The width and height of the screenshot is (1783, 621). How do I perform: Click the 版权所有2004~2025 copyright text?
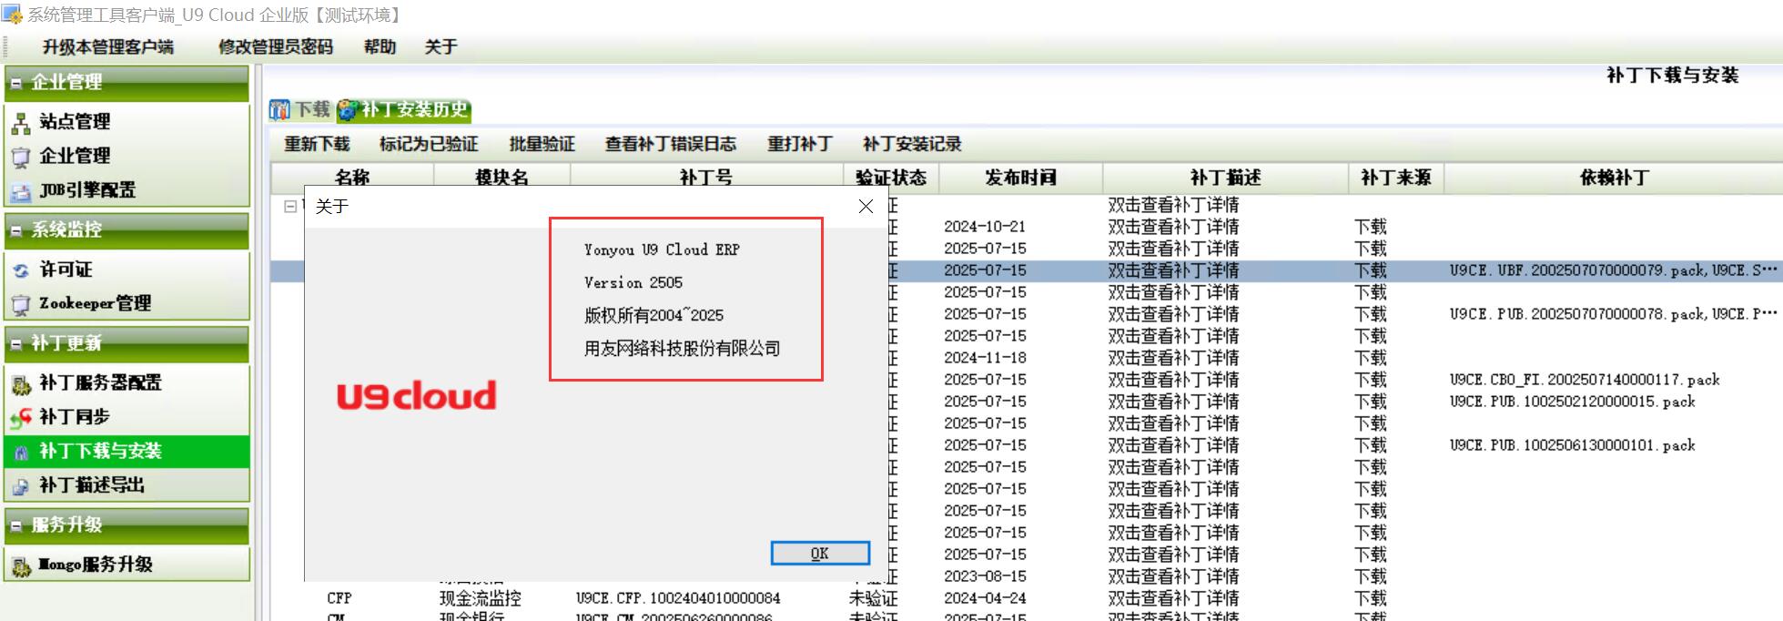coord(654,315)
